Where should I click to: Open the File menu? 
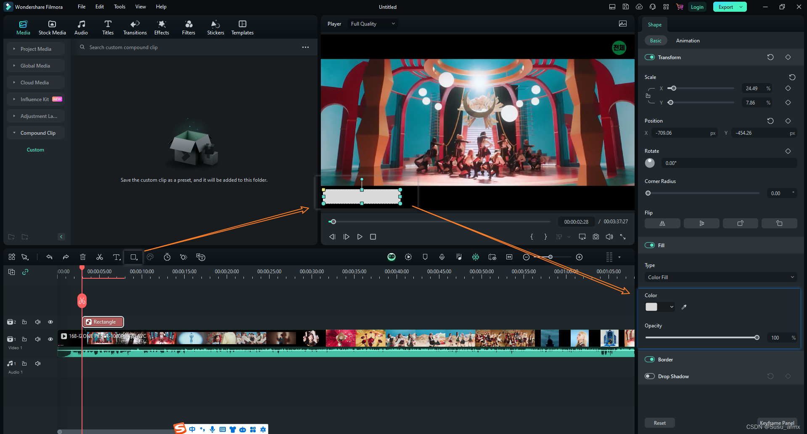click(x=82, y=7)
